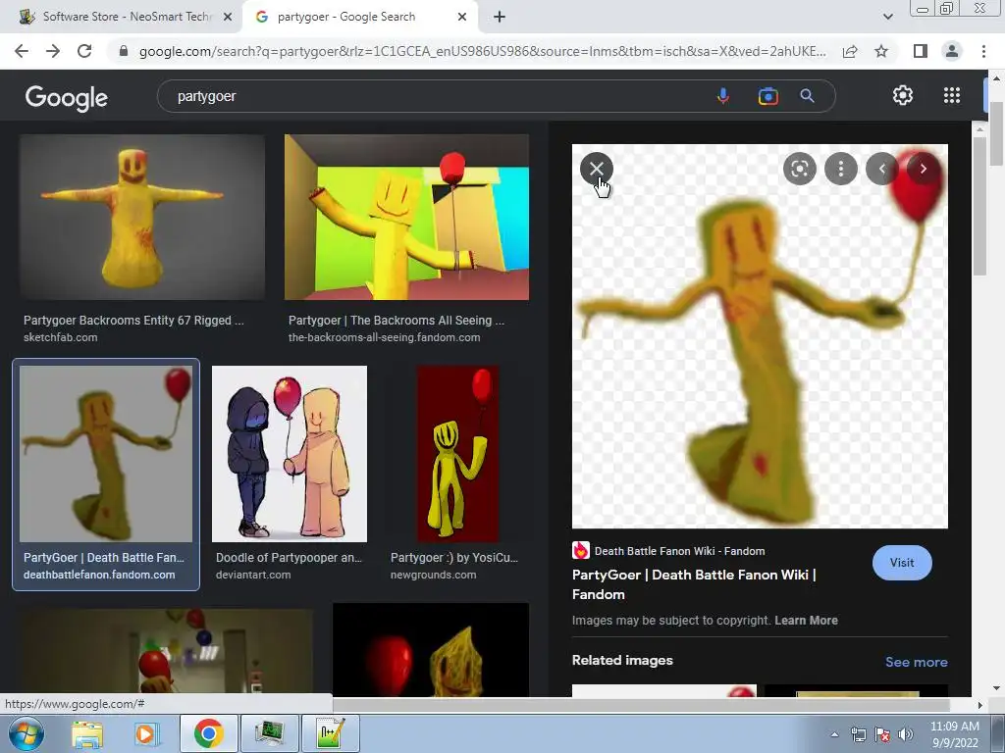Open a new browser tab
Image resolution: width=1005 pixels, height=753 pixels.
tap(500, 17)
